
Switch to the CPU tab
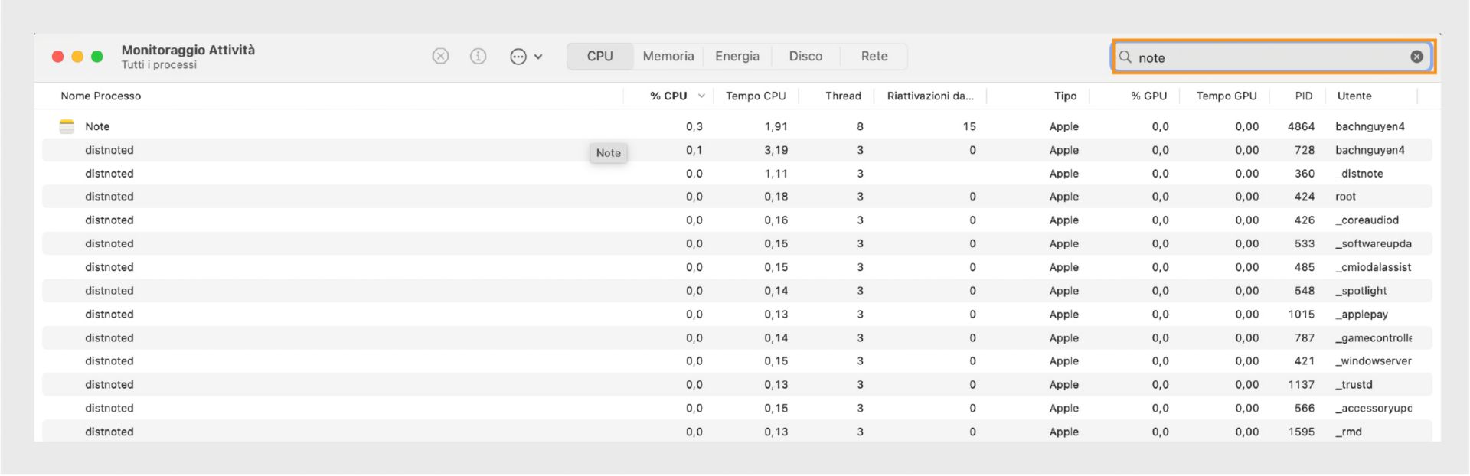(x=600, y=56)
